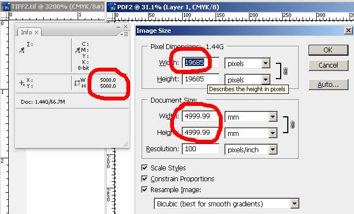Image resolution: width=354 pixels, height=214 pixels.
Task: Click the CMYK eyedropper readout icon
Action: [78, 50]
